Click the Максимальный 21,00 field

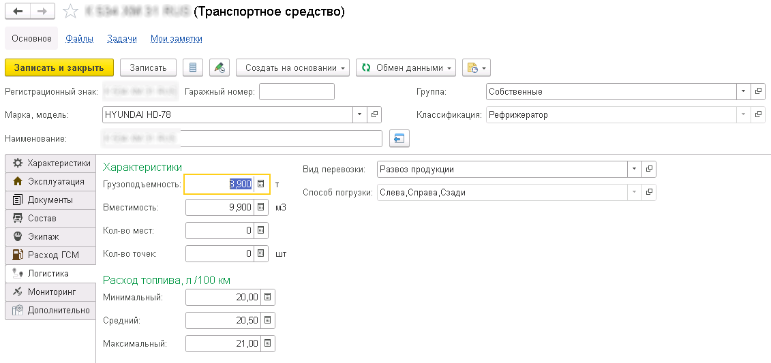click(223, 343)
